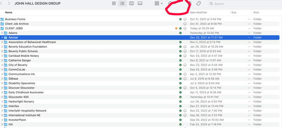This screenshot has width=282, height=128.
Task: Click the Client Job Archive folder icon
Action: (2, 24)
